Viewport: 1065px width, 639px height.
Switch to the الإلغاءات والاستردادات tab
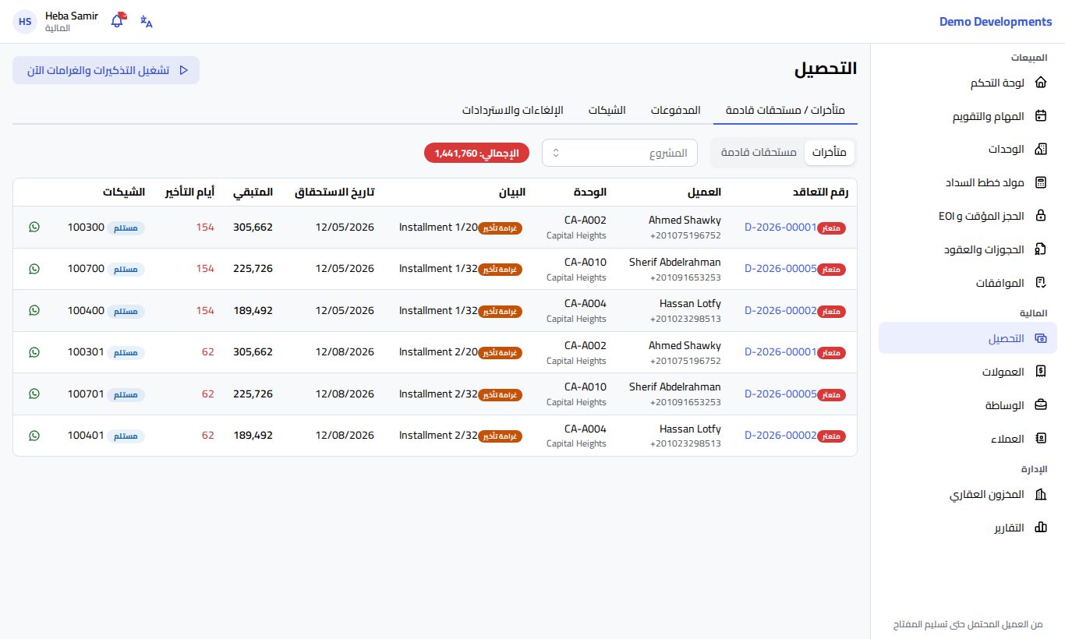tap(513, 110)
